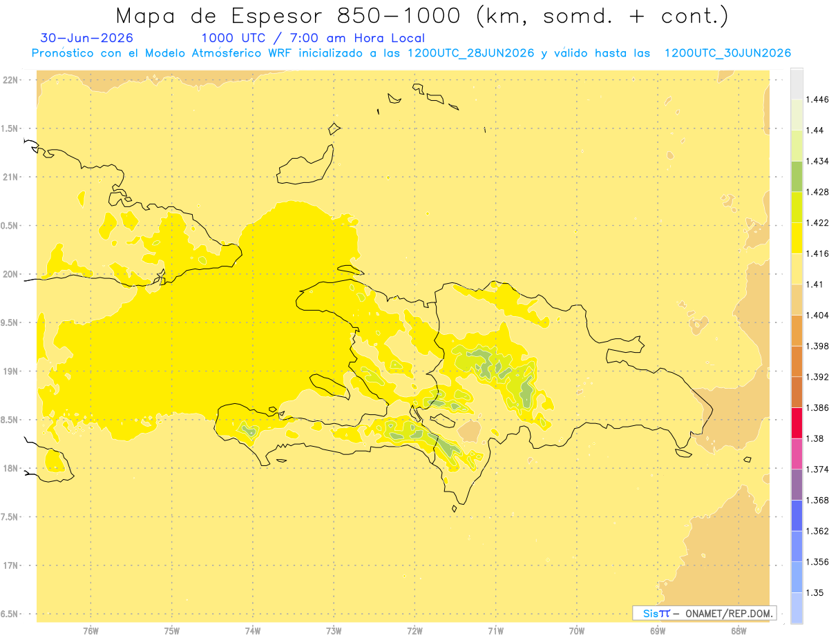Click legend value '1.428'

(x=819, y=192)
